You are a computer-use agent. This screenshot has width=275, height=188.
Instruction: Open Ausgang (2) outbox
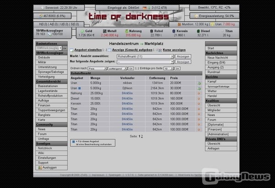click(221, 67)
